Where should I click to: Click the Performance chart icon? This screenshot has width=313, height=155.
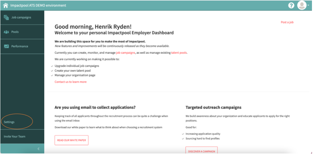[x=6, y=46]
